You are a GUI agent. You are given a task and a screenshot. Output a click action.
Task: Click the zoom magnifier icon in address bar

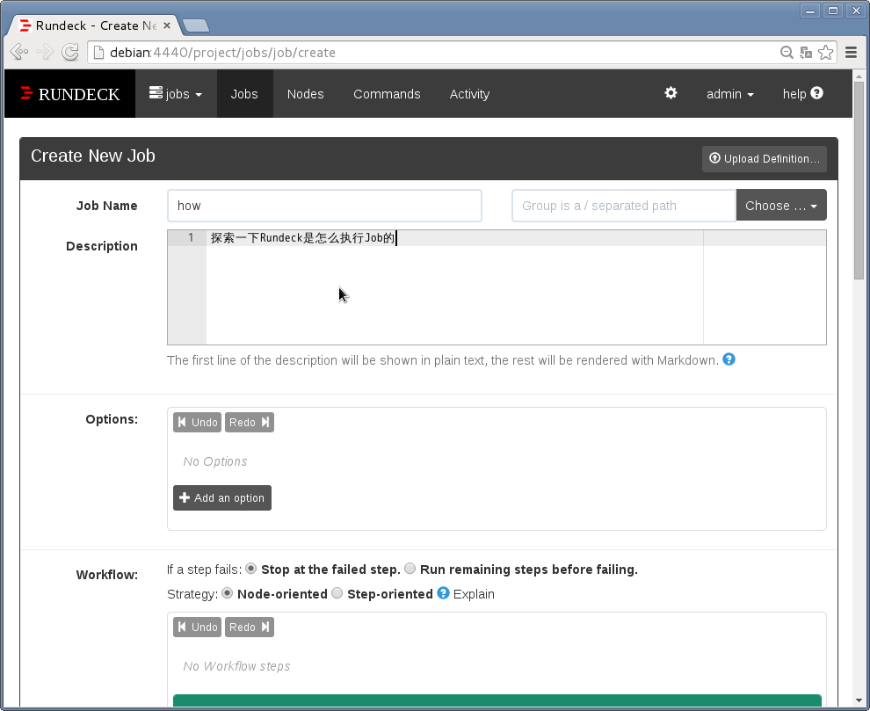[787, 52]
